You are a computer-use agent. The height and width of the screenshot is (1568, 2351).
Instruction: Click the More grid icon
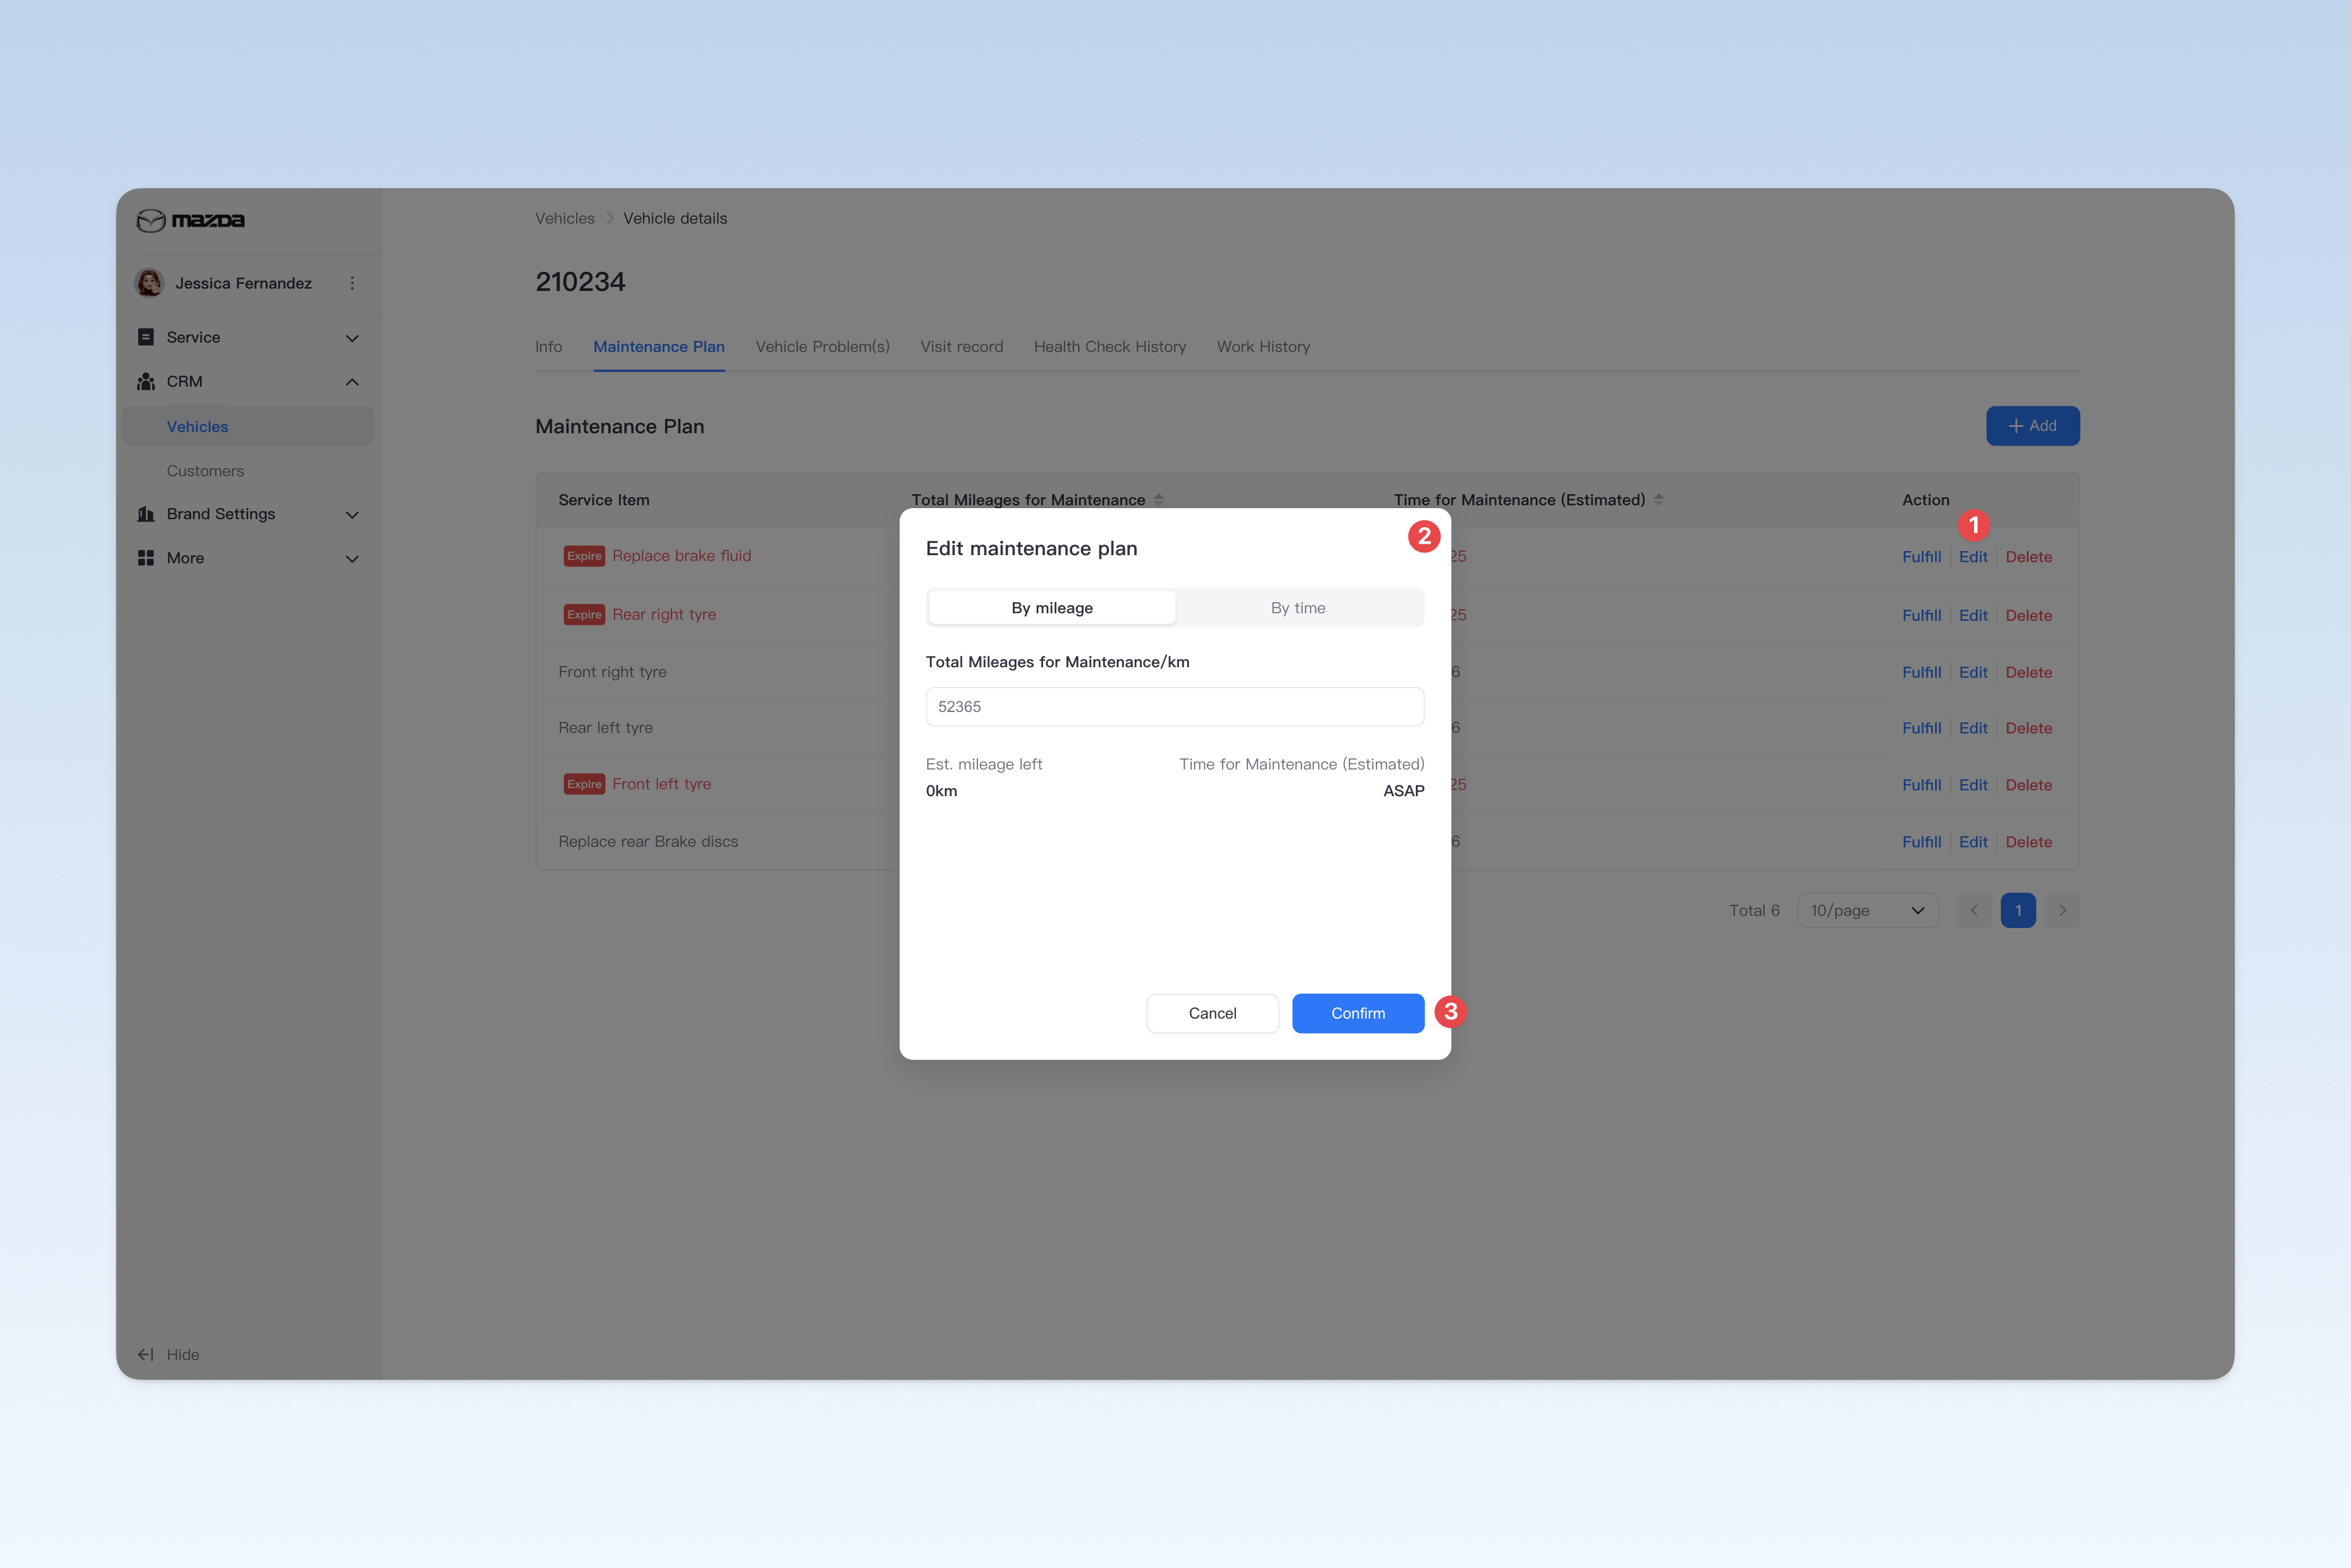pos(146,558)
